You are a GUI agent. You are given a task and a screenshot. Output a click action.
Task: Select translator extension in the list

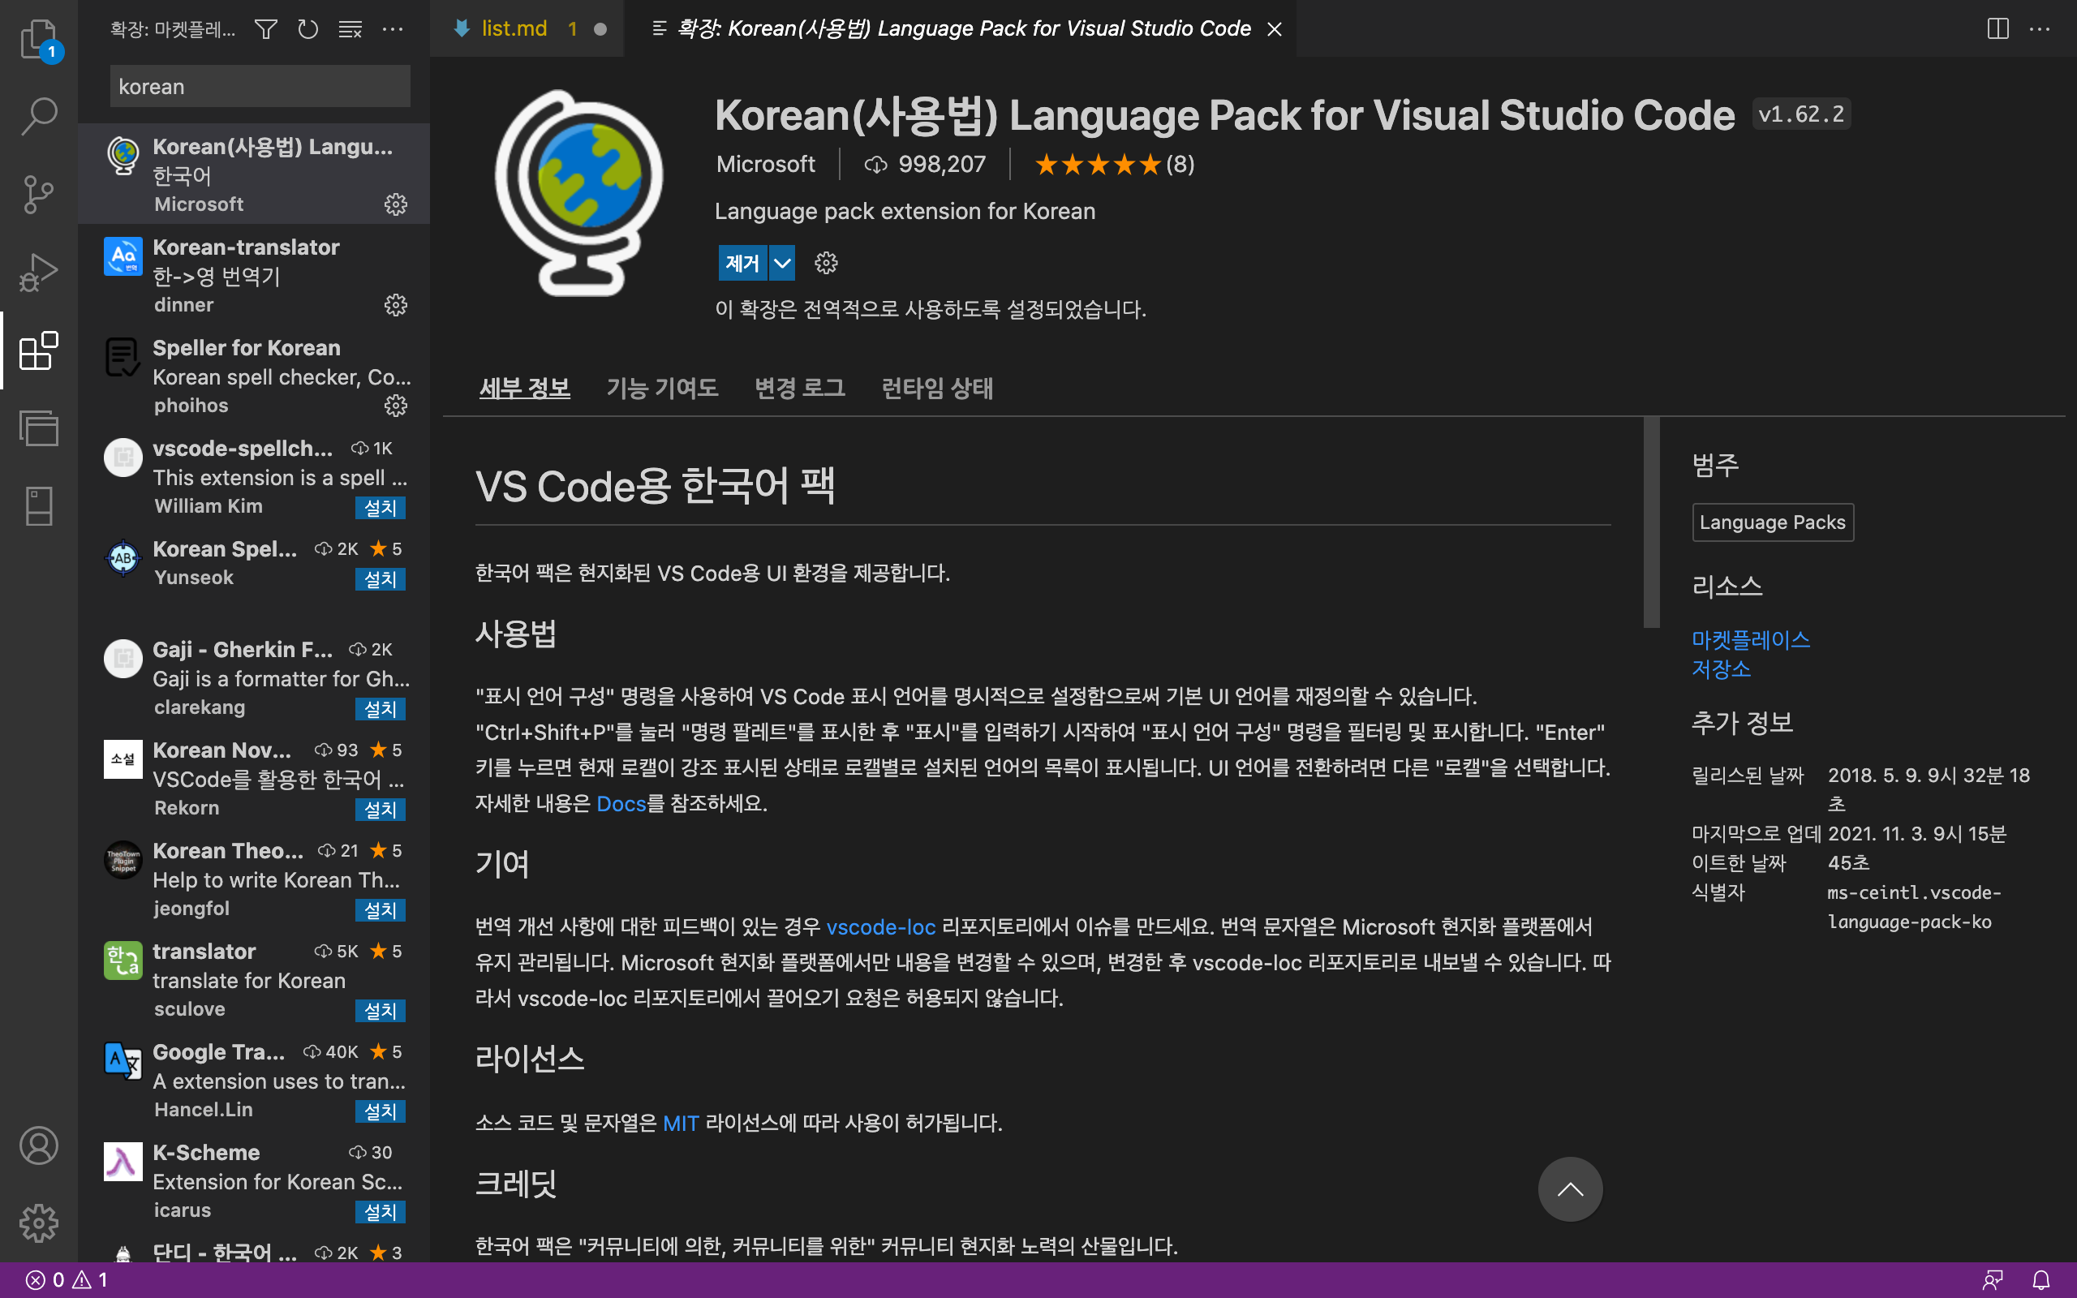coord(254,978)
